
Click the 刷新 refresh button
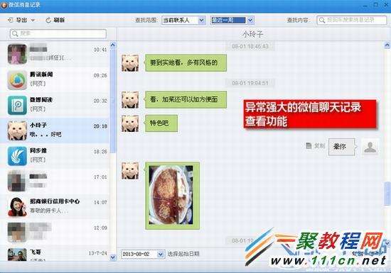55,20
